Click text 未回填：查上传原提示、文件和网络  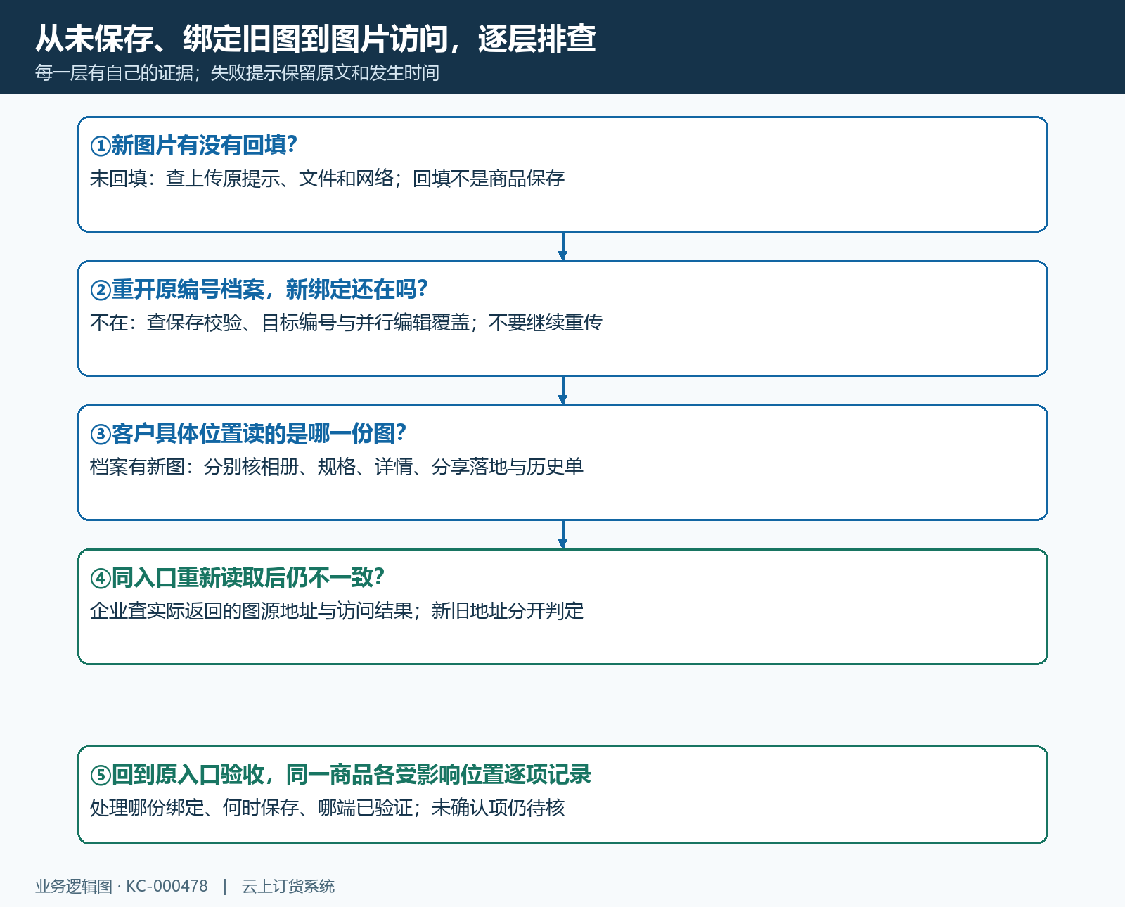tap(242, 179)
